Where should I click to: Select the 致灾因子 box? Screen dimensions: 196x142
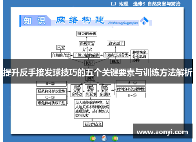(x=116, y=44)
